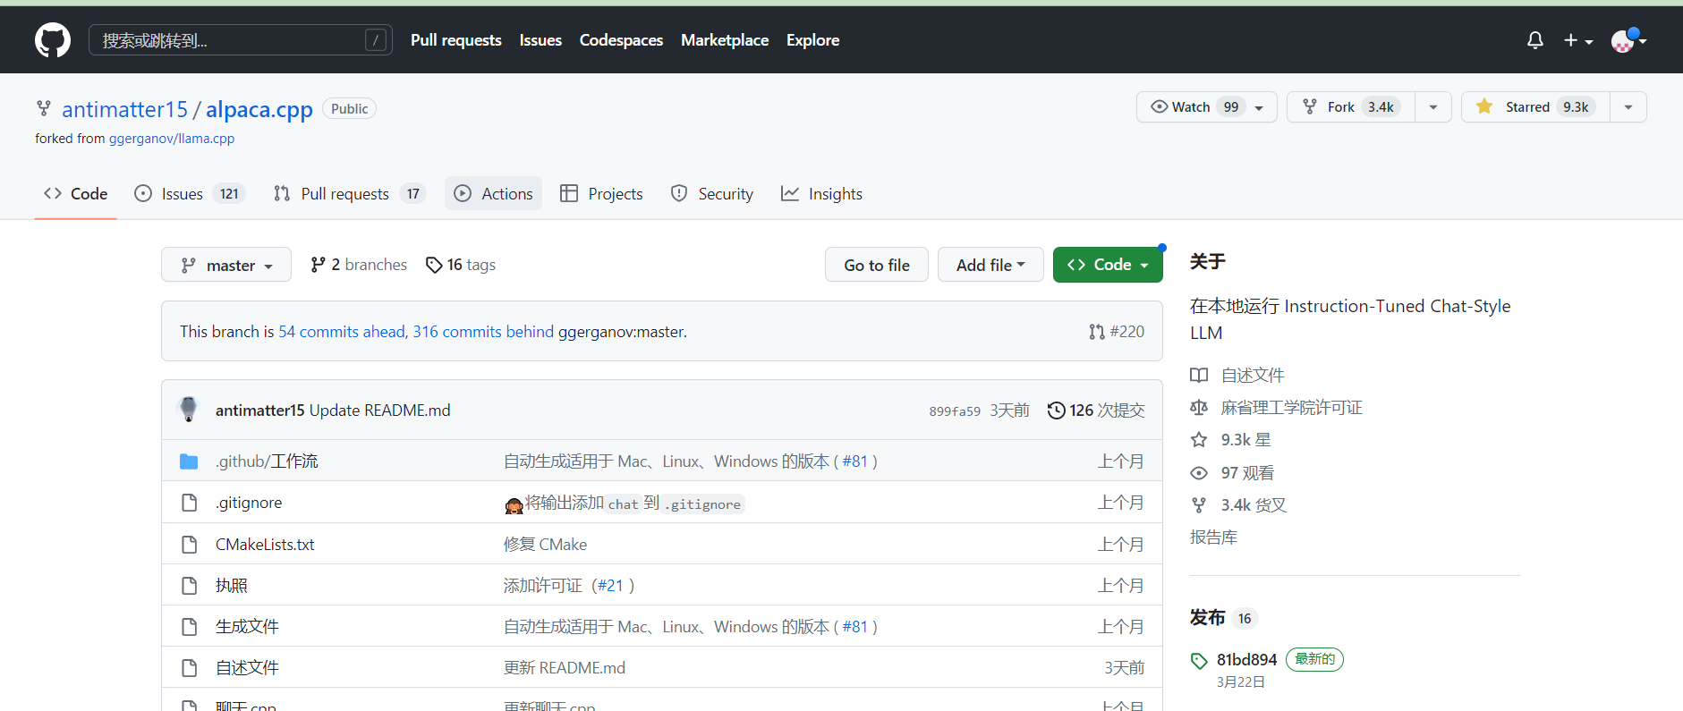Open the master branch selector
Image resolution: width=1683 pixels, height=711 pixels.
click(226, 265)
